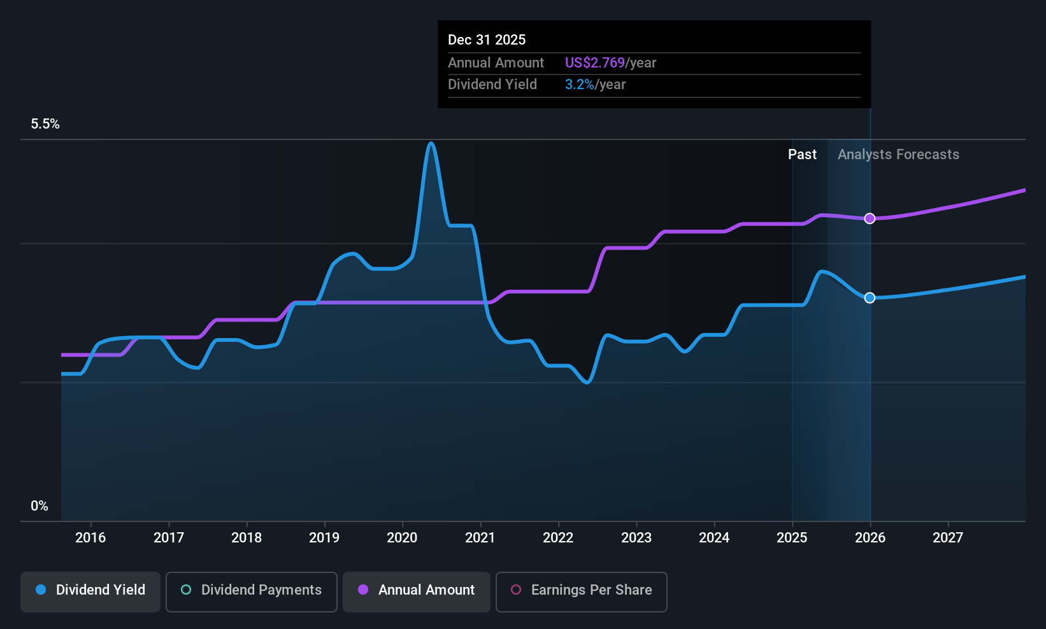The width and height of the screenshot is (1046, 629).
Task: Click the blue Dividend Yield data point
Action: (x=870, y=298)
